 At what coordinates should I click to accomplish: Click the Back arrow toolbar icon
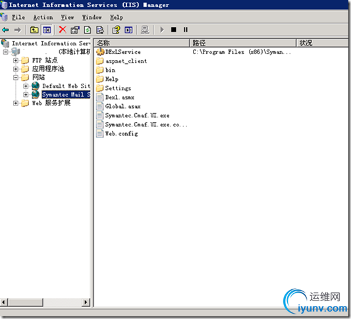(5, 30)
